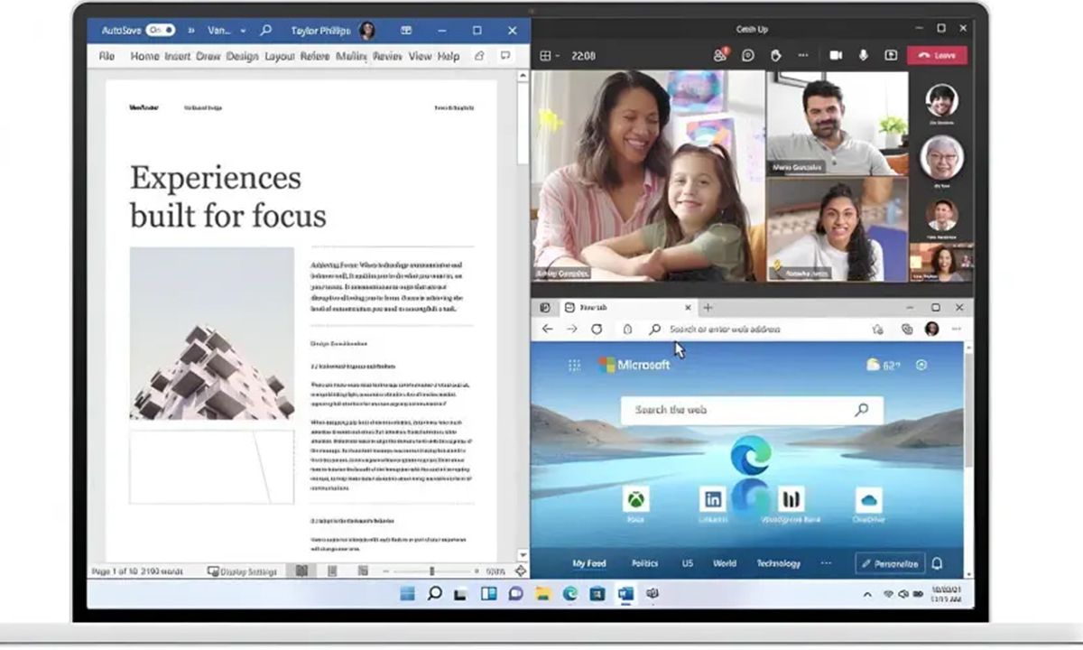Raise hand in the Teams meeting
This screenshot has height=650, width=1083.
[x=775, y=55]
